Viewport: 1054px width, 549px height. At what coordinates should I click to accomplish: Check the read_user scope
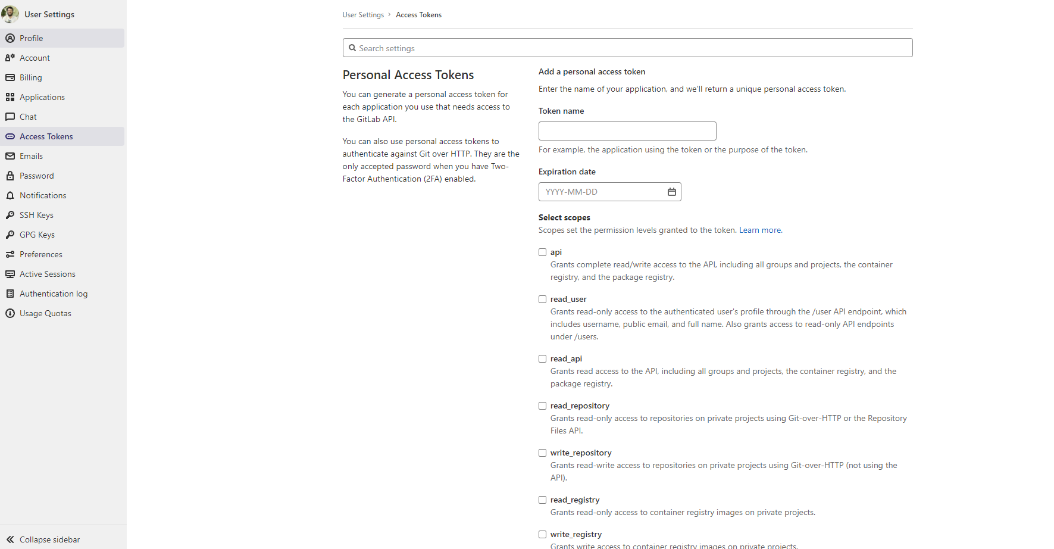(542, 299)
